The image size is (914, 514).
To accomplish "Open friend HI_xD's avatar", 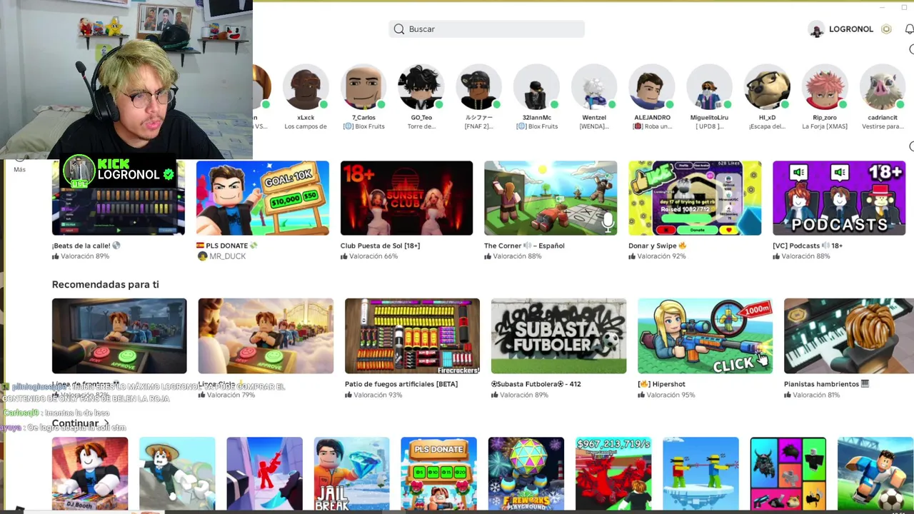I will point(767,88).
